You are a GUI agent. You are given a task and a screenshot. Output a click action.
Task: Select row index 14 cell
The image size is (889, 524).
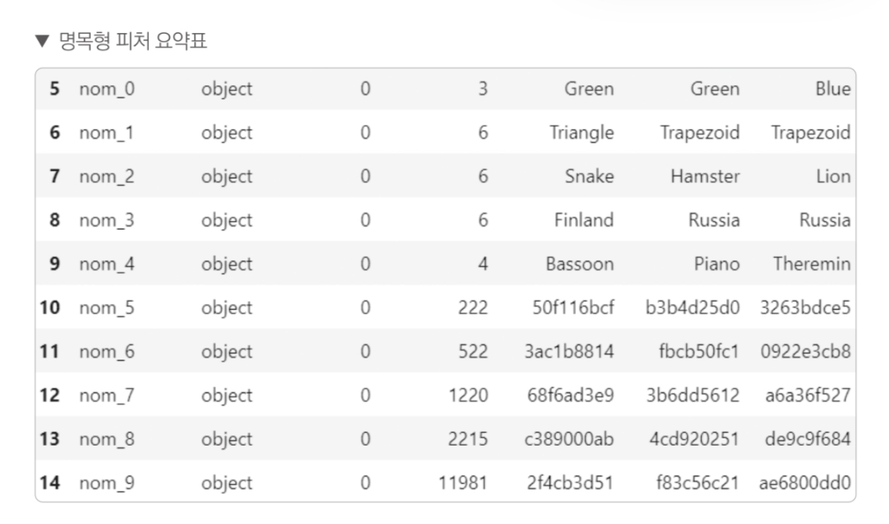[50, 483]
